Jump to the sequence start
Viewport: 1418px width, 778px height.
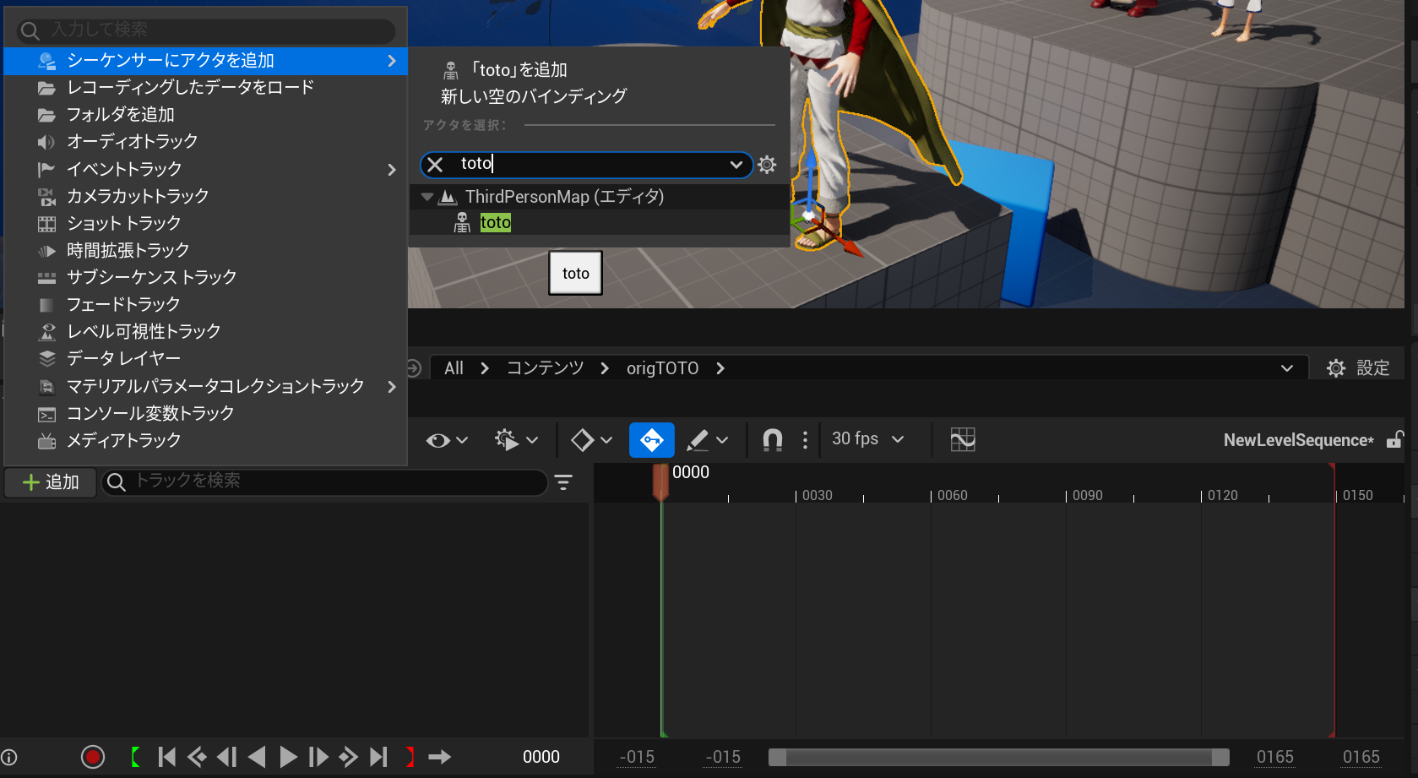pyautogui.click(x=167, y=757)
